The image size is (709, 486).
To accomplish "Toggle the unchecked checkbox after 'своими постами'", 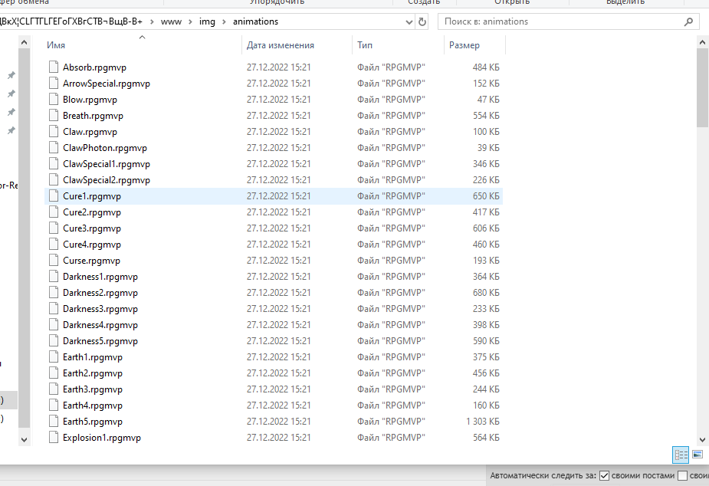I will 683,475.
